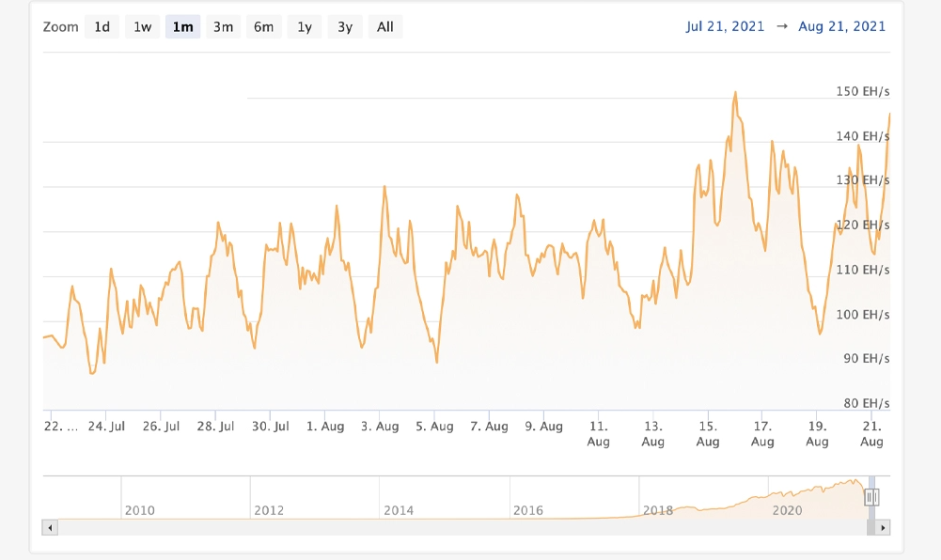Click the 7. Aug x-axis label
Screen dimensions: 941x560
(489, 427)
